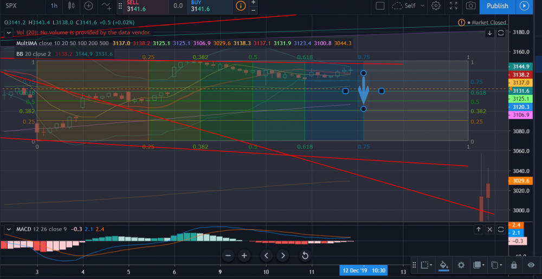Pick drawing fill color with paint bucket
This screenshot has width=542, height=279.
point(443,265)
